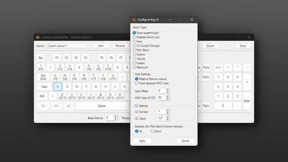Select the Tab [Sus] key
288x162 pixels.
point(43,77)
